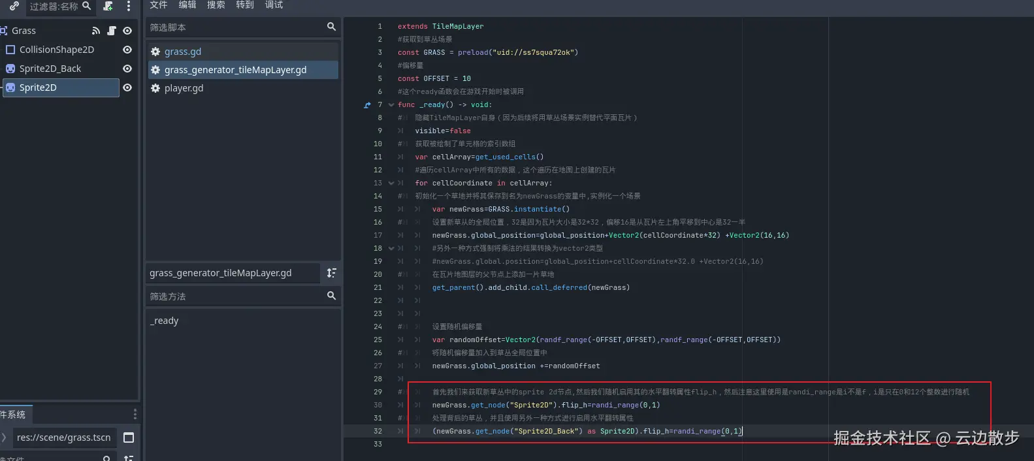Open the 转到 menu
The width and height of the screenshot is (1034, 461).
point(245,5)
